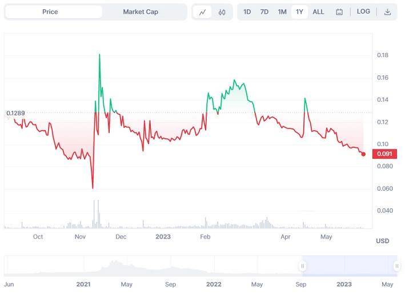
Task: Toggle the LOG scale option
Action: 363,11
